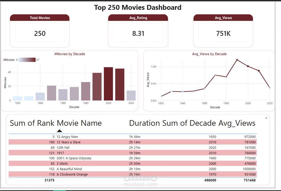Screen dimensions: 281x191
Task: Select the 12th Fail movie name
Action: pos(63,148)
